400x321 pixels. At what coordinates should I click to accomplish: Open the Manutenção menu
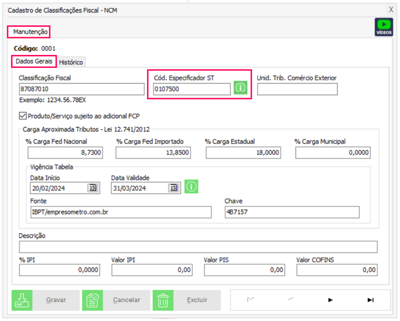28,31
